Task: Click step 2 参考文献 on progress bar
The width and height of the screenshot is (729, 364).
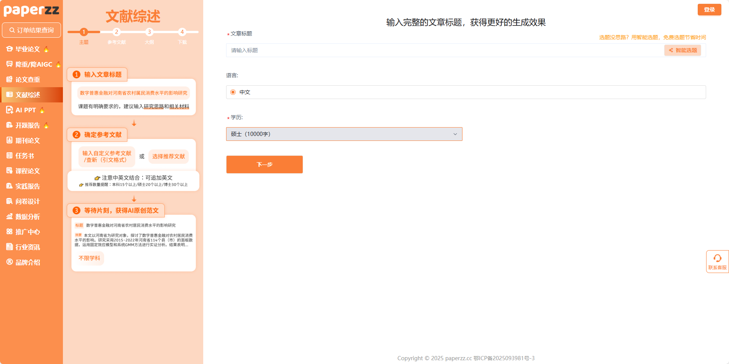Action: coord(117,32)
